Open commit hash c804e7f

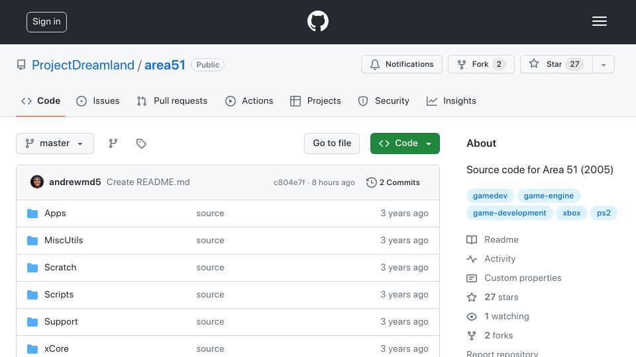pyautogui.click(x=290, y=182)
